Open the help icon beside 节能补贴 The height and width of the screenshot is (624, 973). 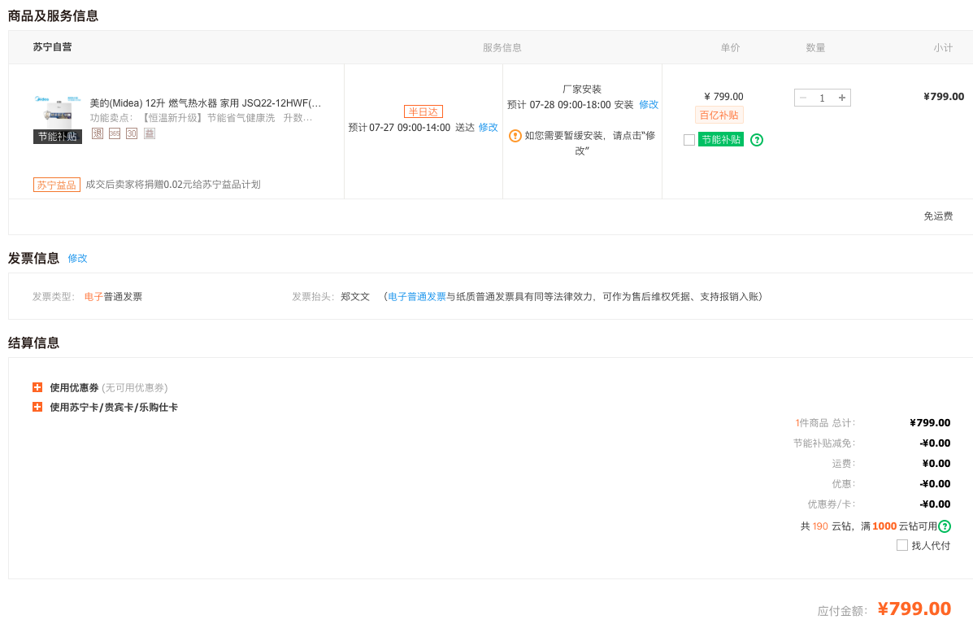757,140
